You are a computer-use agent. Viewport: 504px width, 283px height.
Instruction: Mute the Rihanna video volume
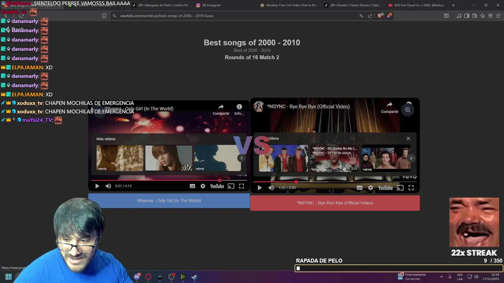point(108,186)
